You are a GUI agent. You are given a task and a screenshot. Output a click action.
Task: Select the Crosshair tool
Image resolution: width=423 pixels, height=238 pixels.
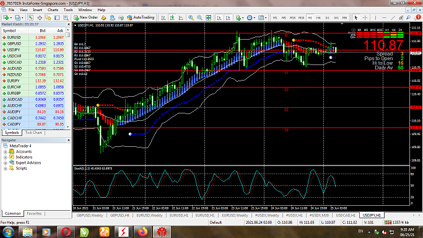[x=365, y=17]
